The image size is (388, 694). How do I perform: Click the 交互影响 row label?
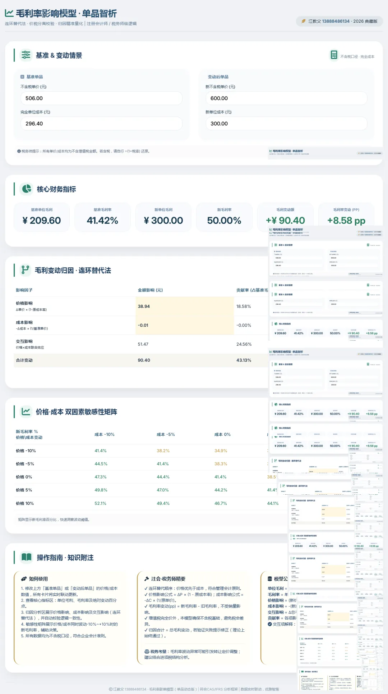[x=24, y=341]
